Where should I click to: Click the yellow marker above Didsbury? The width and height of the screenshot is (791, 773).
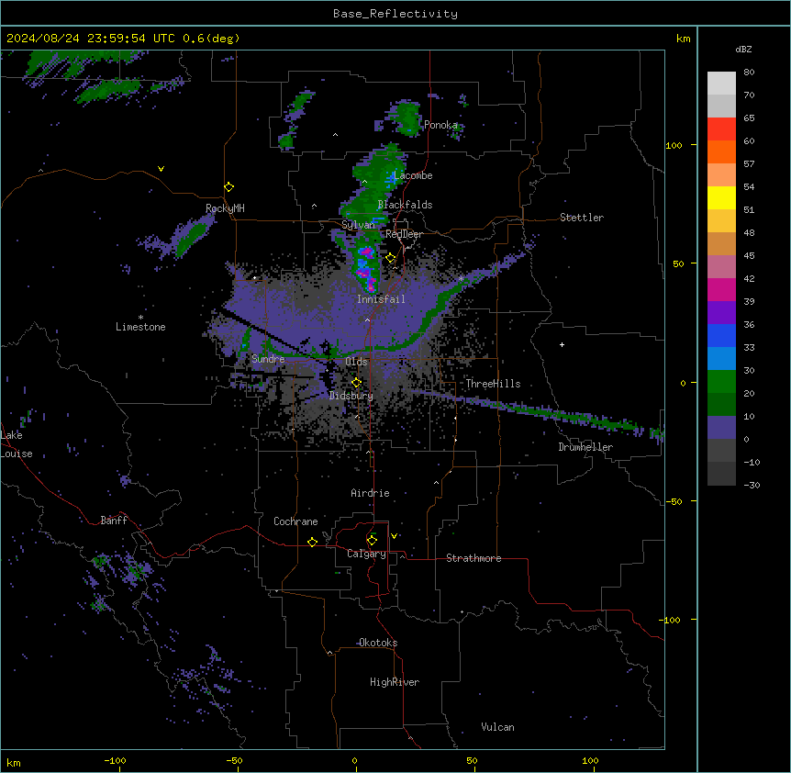click(356, 383)
